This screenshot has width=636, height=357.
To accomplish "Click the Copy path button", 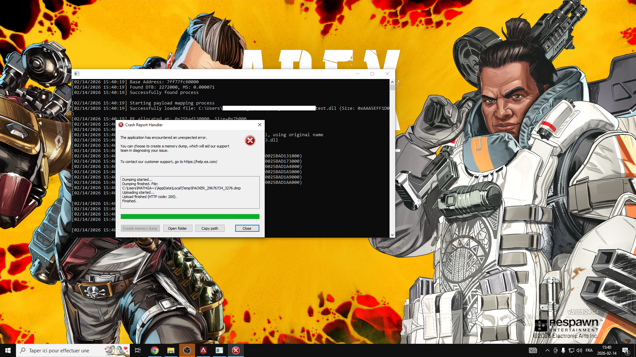I will click(210, 228).
